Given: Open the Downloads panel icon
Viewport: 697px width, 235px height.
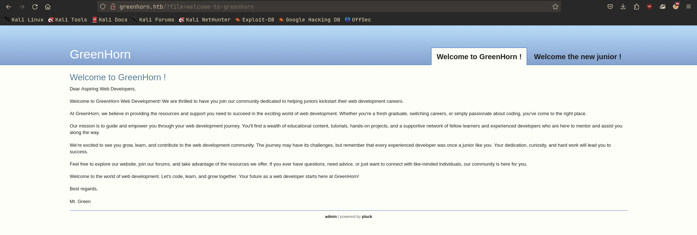Looking at the screenshot, I should click(x=623, y=7).
